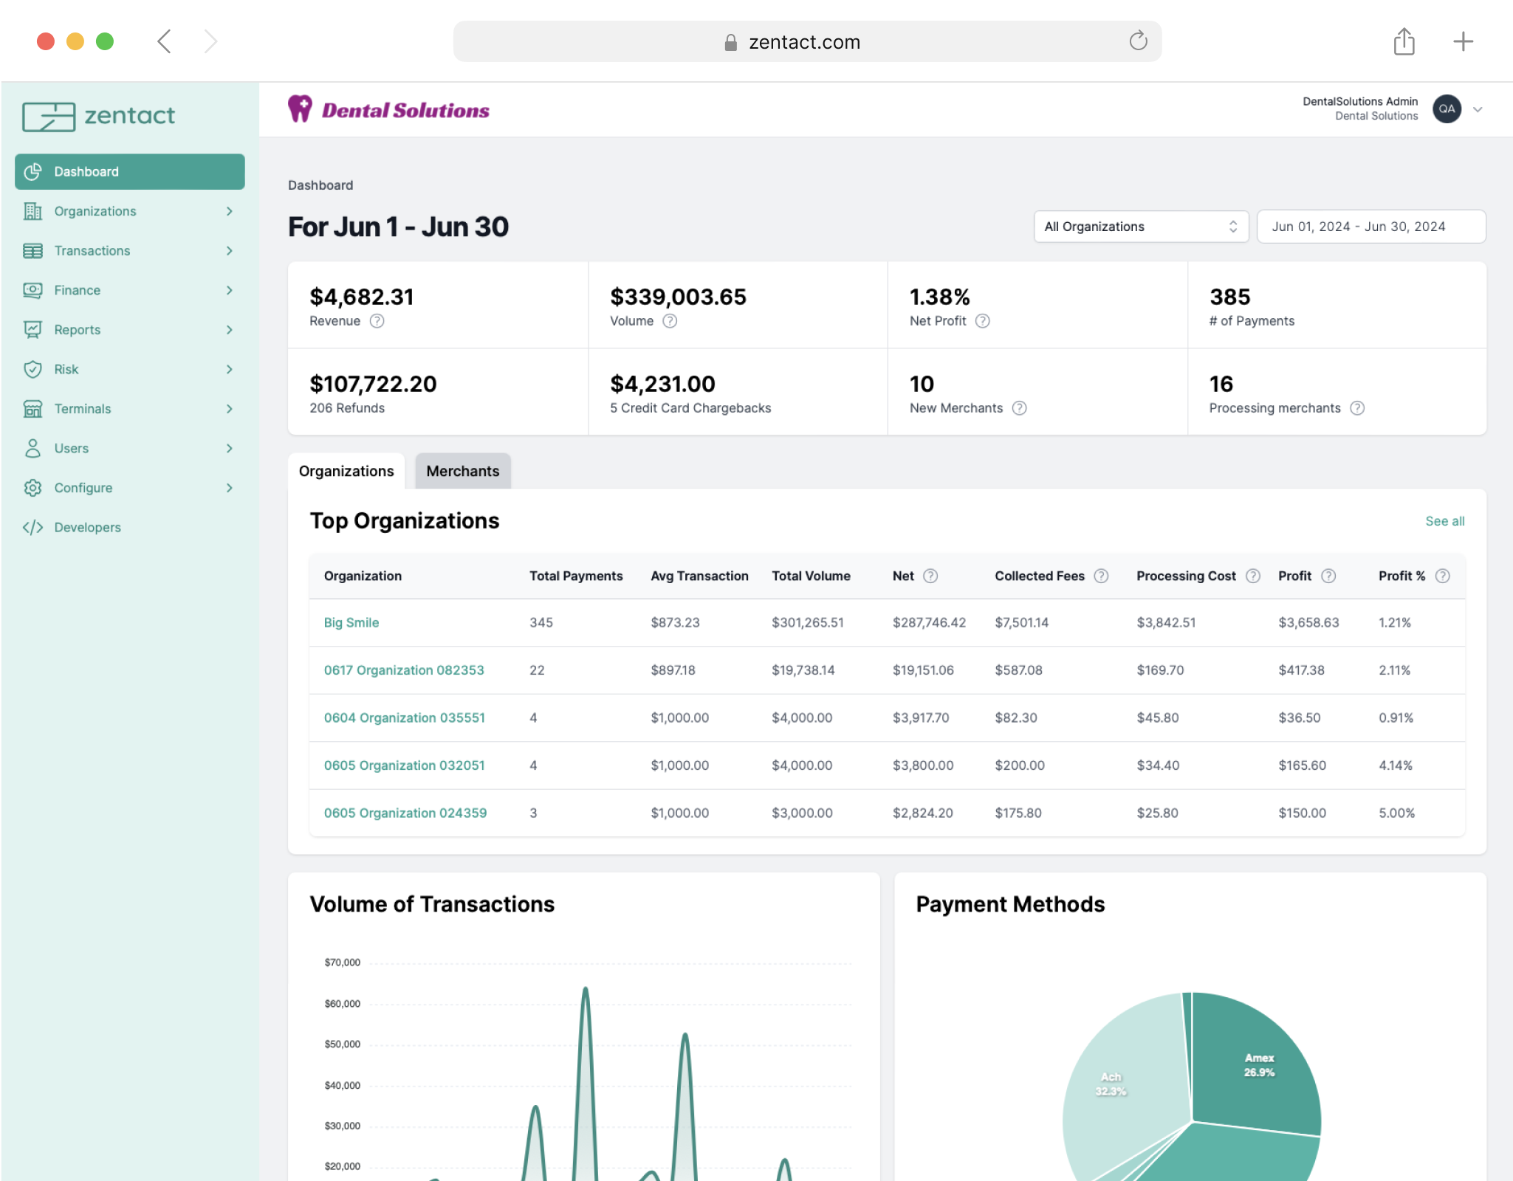Click the browser share icon
The height and width of the screenshot is (1181, 1513).
click(1404, 41)
